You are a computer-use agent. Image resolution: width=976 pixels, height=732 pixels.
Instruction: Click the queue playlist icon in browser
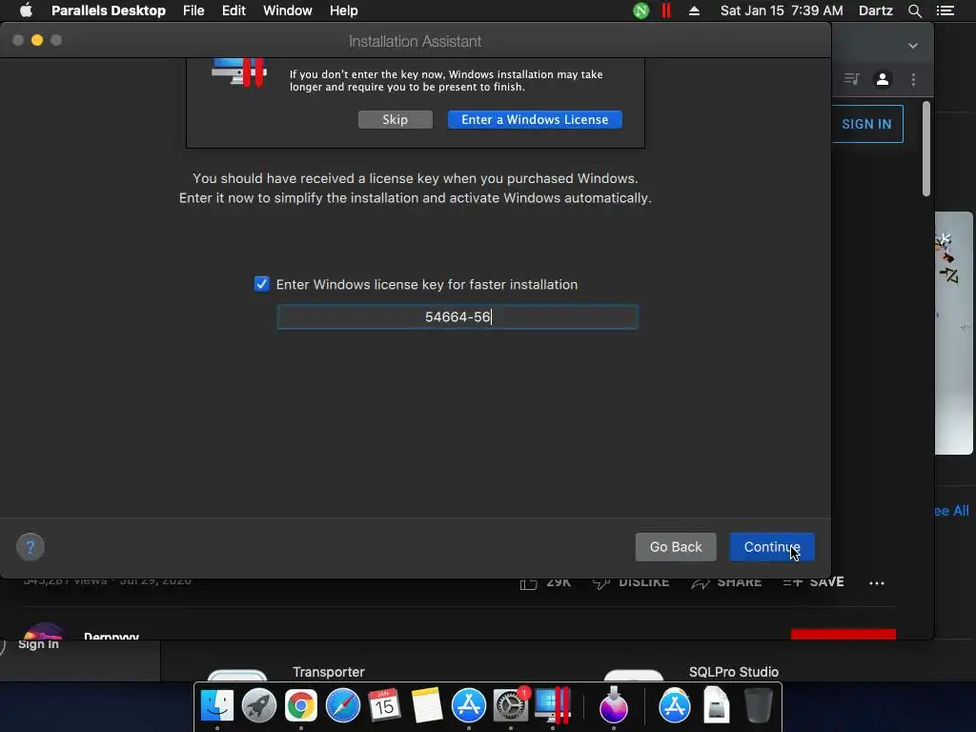851,79
